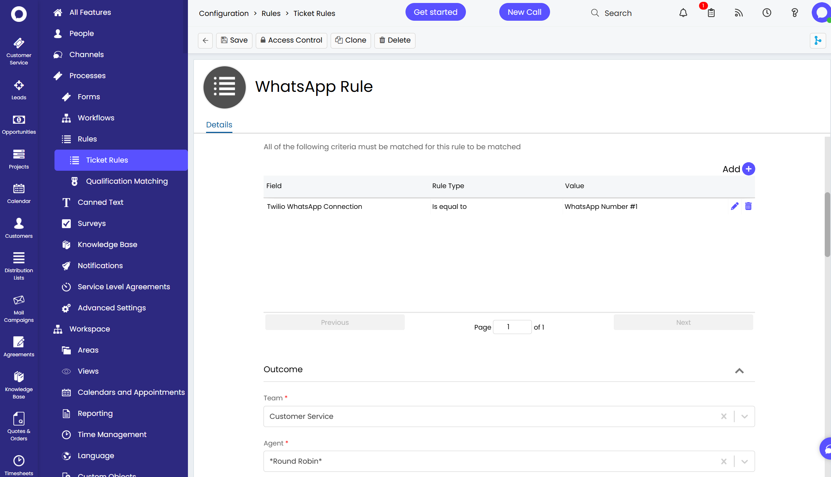Viewport: 831px width, 477px height.
Task: Click the pencil edit icon in criteria row
Action: [735, 206]
